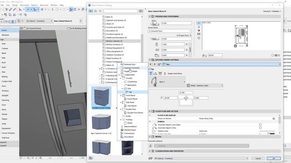Viewport: 291px width, 163px height.
Task: Click the layer icon at dialog bottom
Action: click(x=151, y=158)
